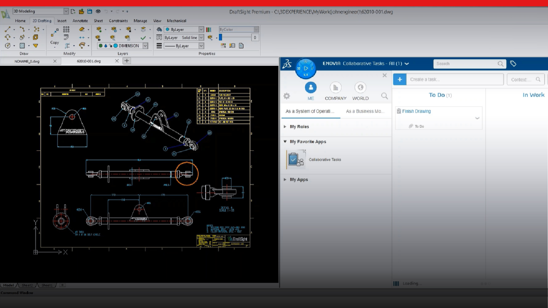Click the line color bars icon
The height and width of the screenshot is (308, 548).
click(x=209, y=29)
